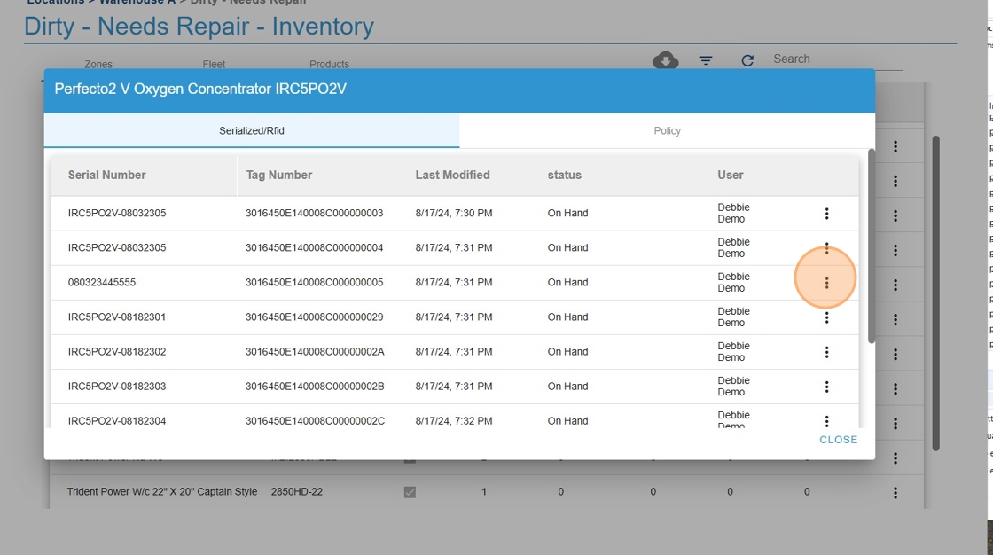Sort by Last Modified column header
Viewport: 993px width, 555px height.
[453, 175]
